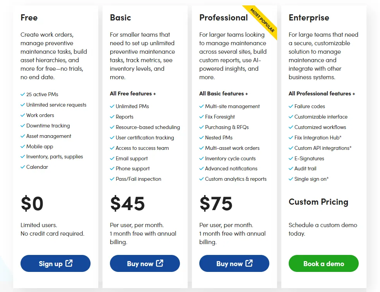Click the Single sign on feature entry
The width and height of the screenshot is (380, 292).
click(x=308, y=179)
